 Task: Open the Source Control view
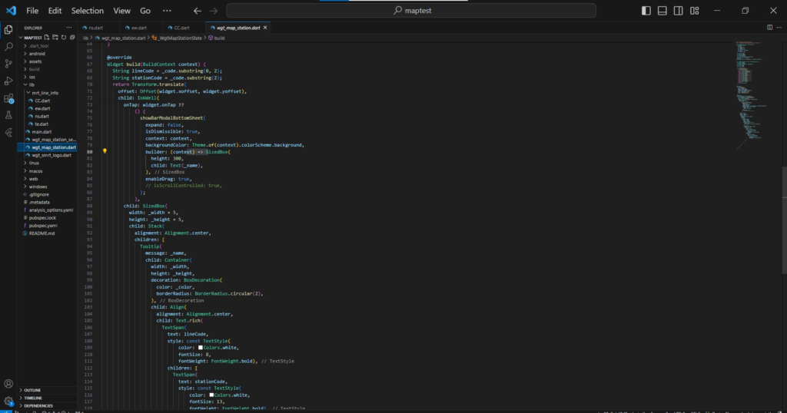[x=9, y=64]
